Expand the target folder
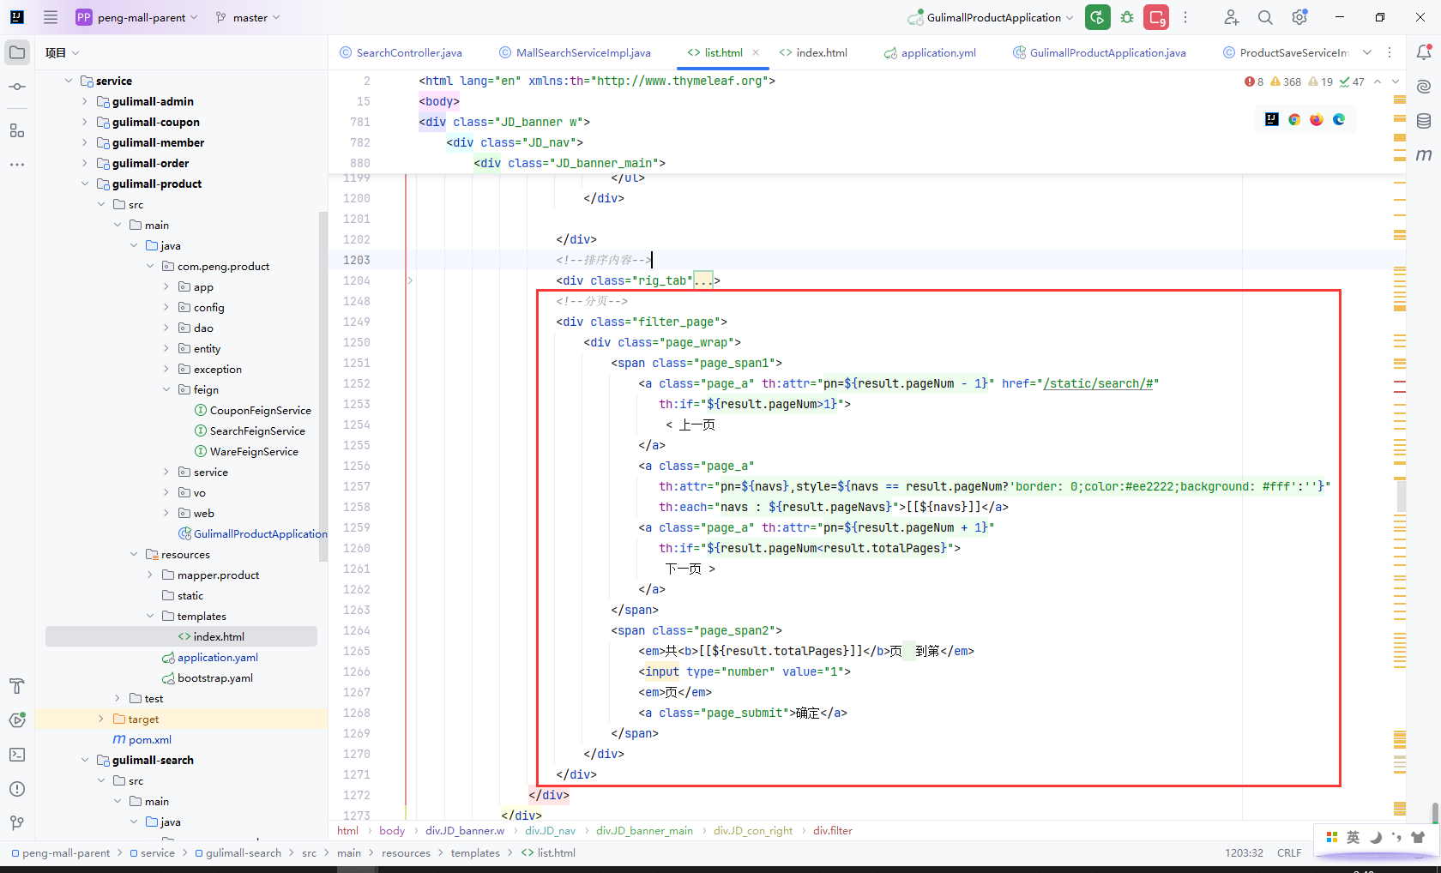Viewport: 1441px width, 873px height. 101,719
